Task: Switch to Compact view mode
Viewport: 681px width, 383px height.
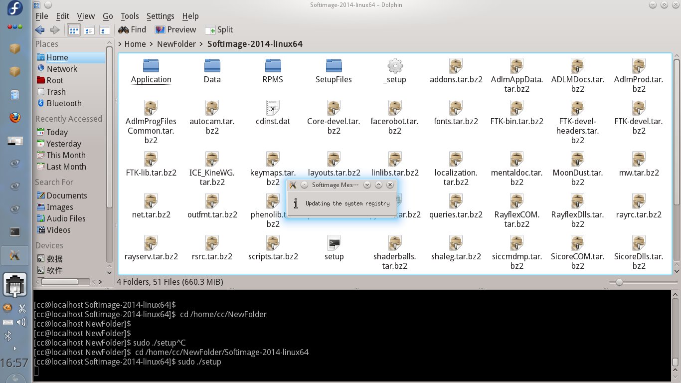Action: coord(89,30)
